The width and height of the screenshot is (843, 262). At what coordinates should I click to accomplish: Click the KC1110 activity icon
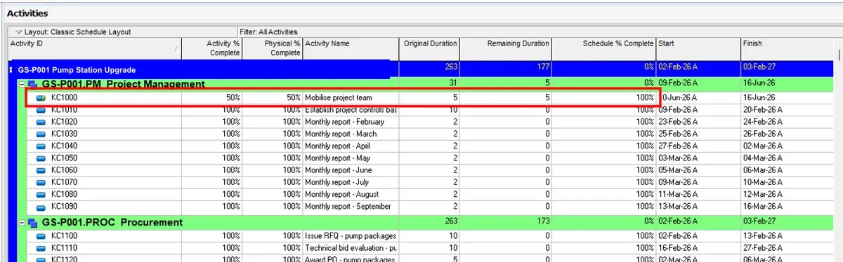tap(41, 248)
